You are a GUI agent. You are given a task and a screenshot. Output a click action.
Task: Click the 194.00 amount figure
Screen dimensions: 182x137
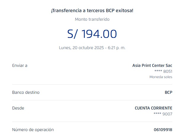99,34
